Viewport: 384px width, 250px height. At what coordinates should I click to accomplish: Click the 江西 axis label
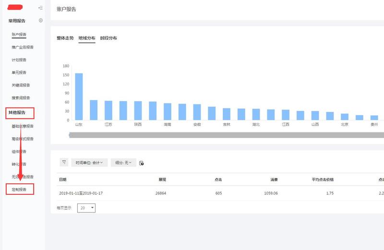[x=286, y=124]
